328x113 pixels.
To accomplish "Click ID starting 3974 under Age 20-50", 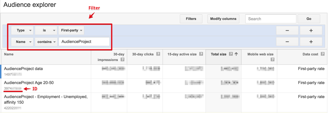I will click(x=13, y=88).
